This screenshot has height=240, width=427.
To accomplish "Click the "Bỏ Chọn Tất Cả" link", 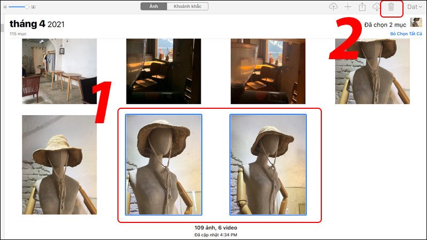I will point(406,34).
